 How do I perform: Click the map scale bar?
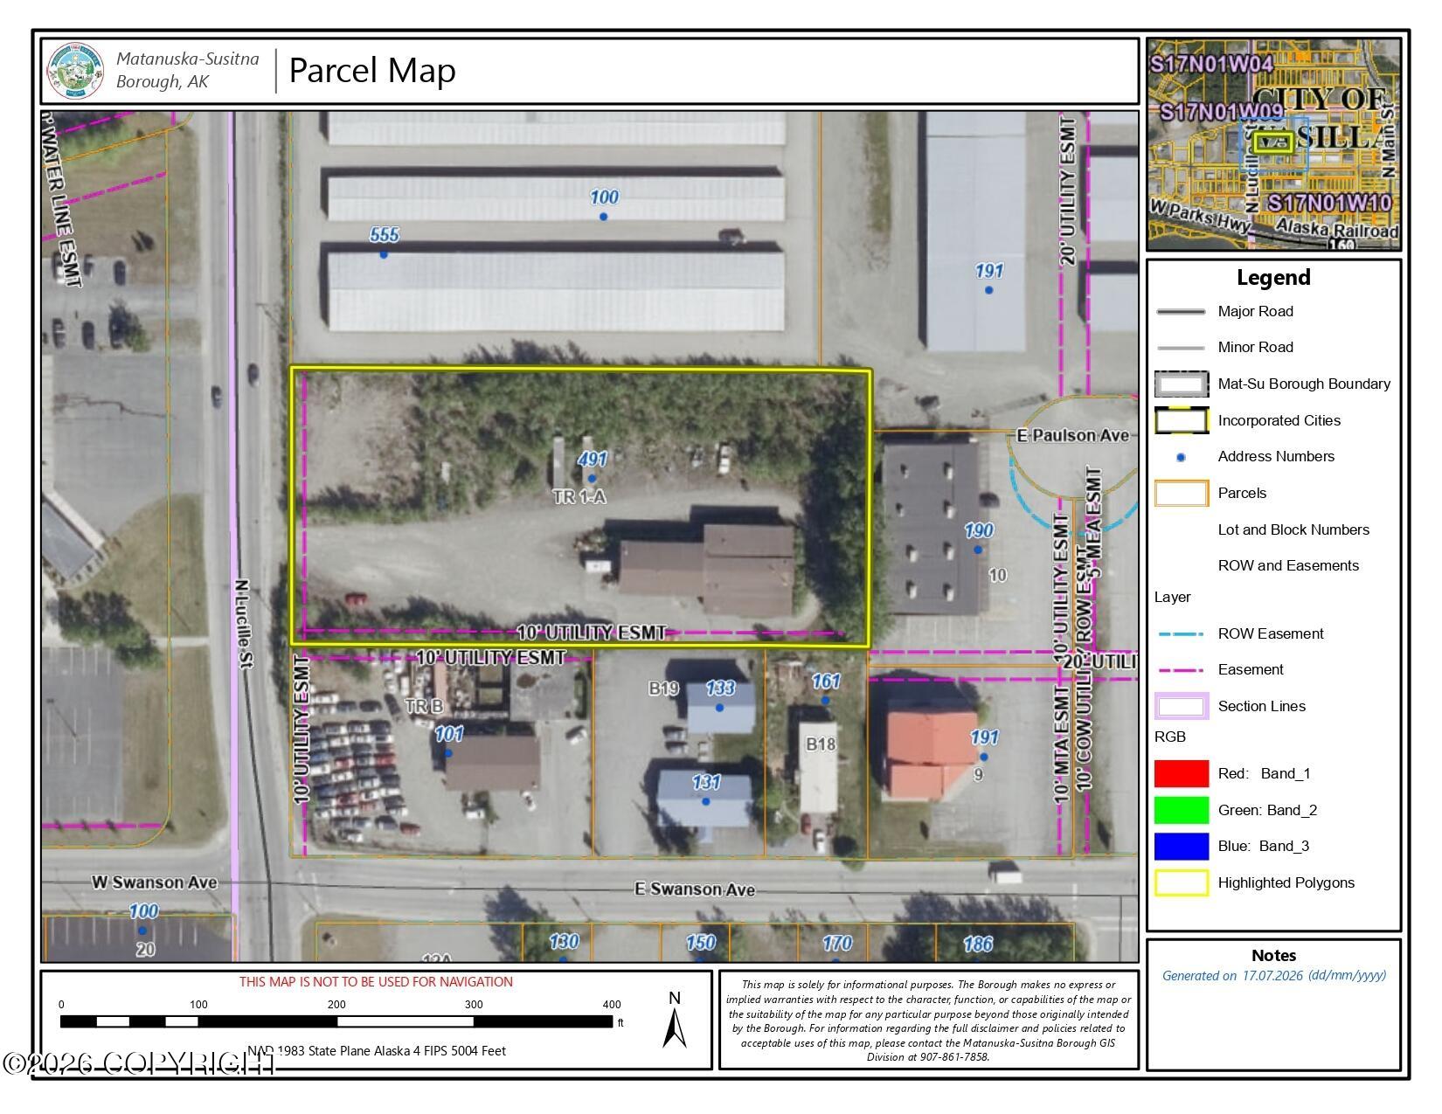[x=336, y=1021]
